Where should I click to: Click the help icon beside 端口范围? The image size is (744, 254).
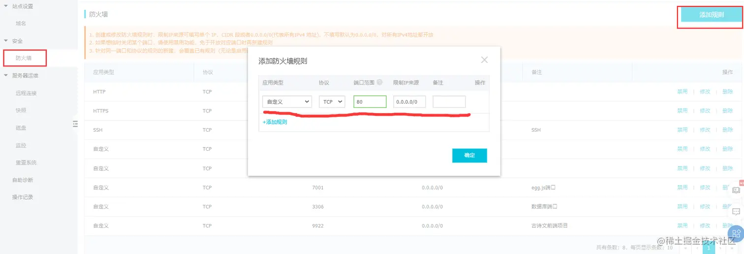pos(379,83)
